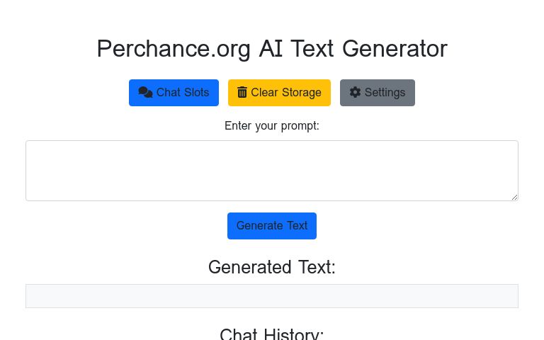Click the empty generated text output box
Screen dimensions: 544x340
271,296
